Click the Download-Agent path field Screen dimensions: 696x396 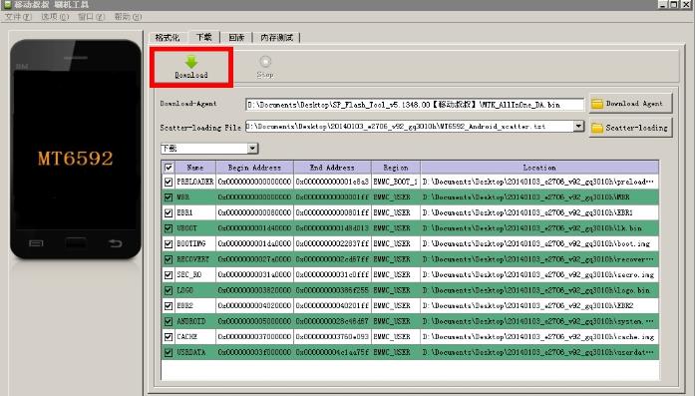[415, 105]
